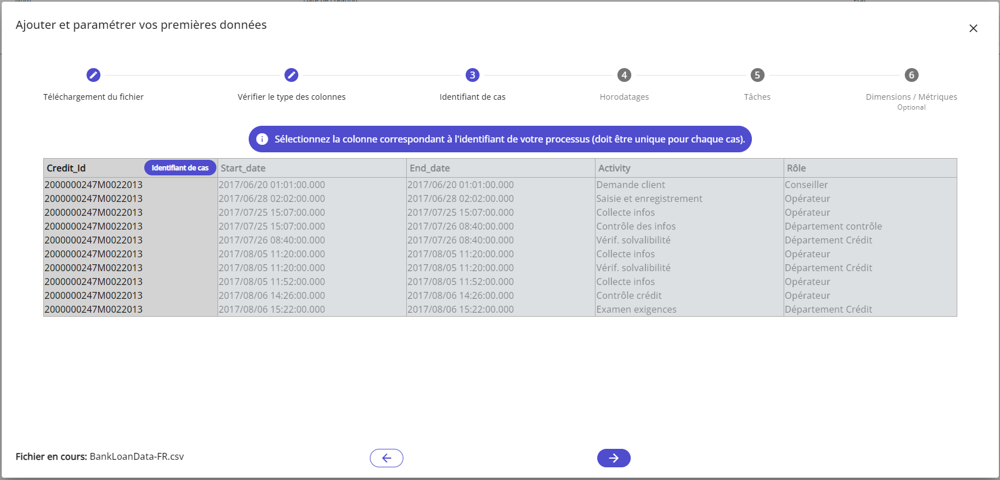The width and height of the screenshot is (1000, 480).
Task: Go to step 4 Horodatages circle
Action: (624, 75)
